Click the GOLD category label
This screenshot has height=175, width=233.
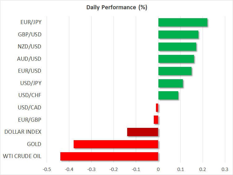tap(34, 144)
